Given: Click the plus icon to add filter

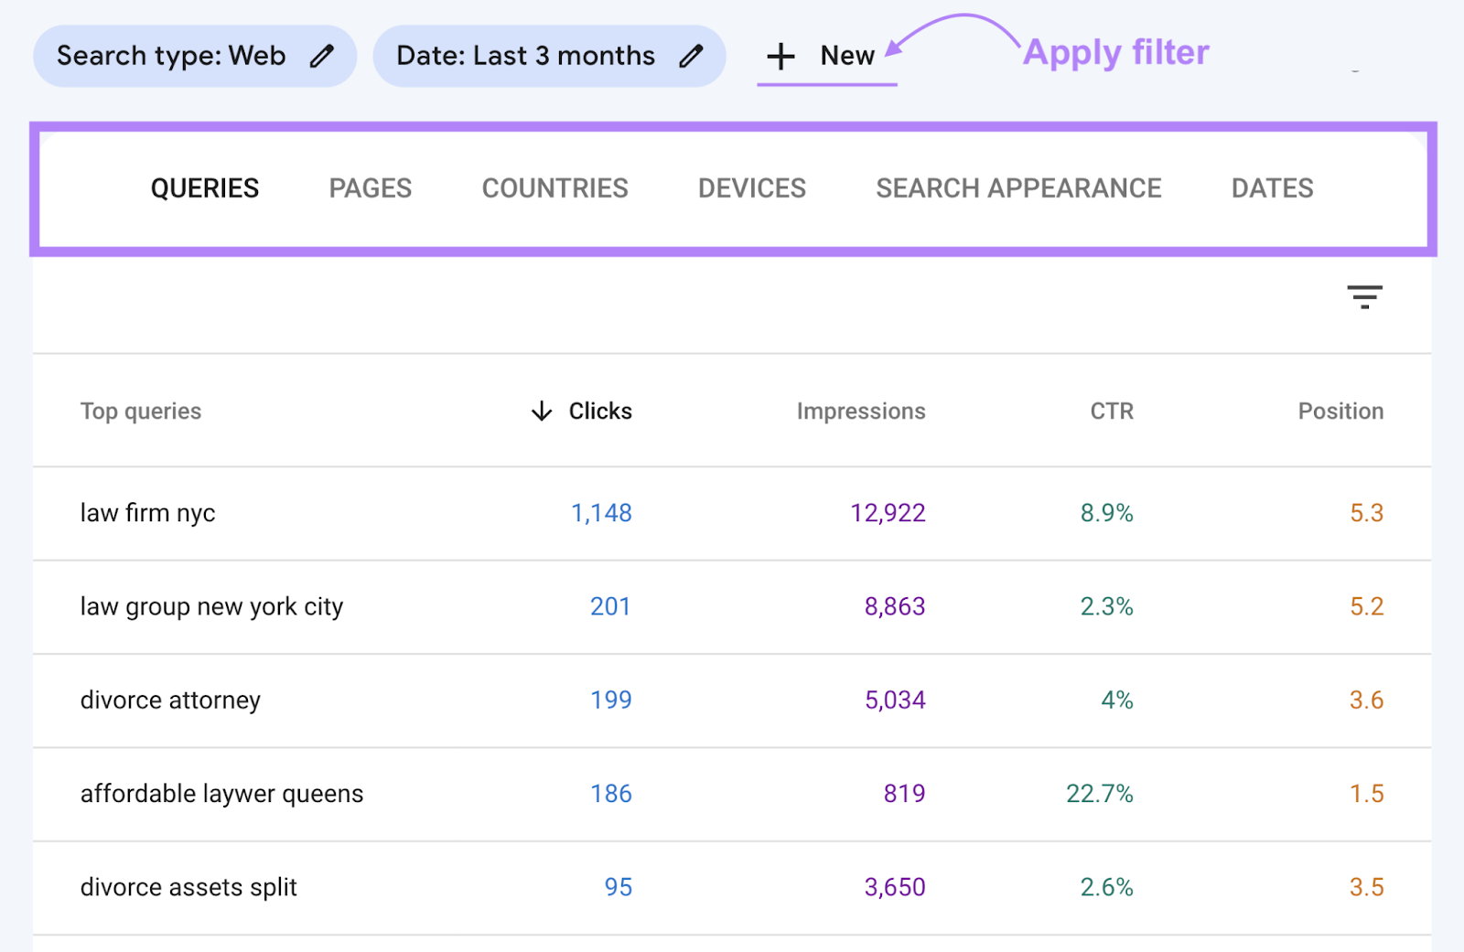Looking at the screenshot, I should point(780,57).
